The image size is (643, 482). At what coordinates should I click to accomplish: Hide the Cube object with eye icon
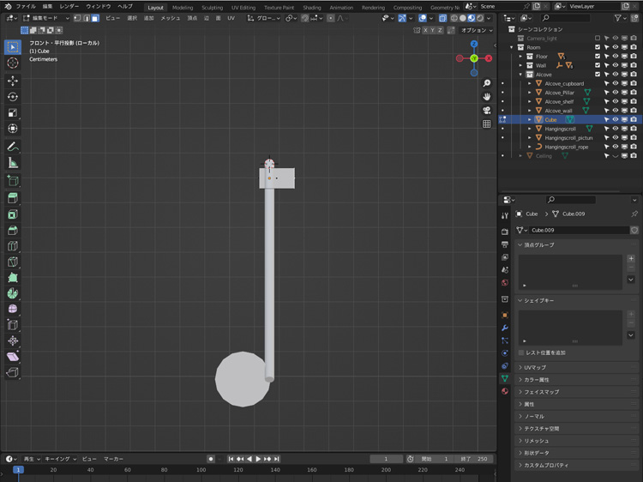tap(615, 119)
